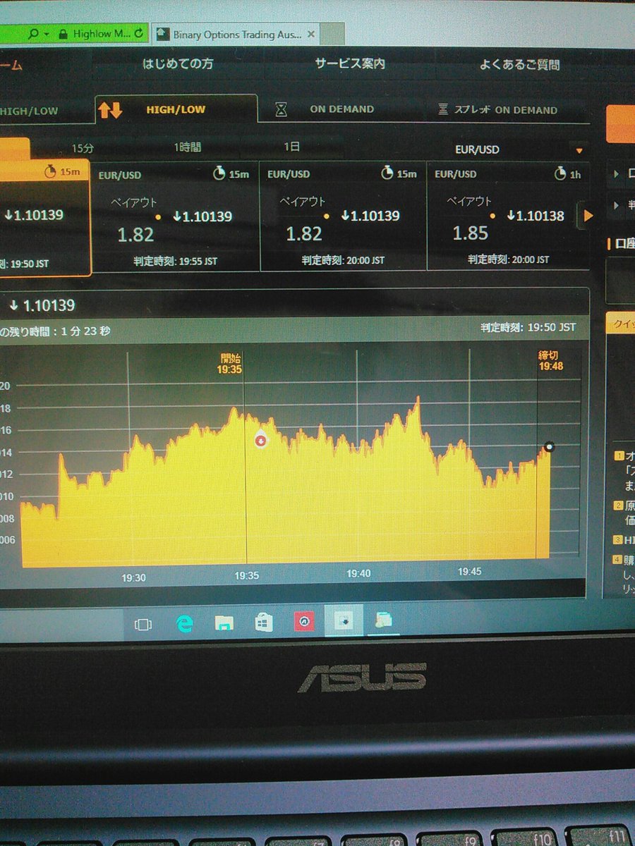Select the HIGH/LOW tab with arrows icon
The height and width of the screenshot is (846, 635).
176,109
